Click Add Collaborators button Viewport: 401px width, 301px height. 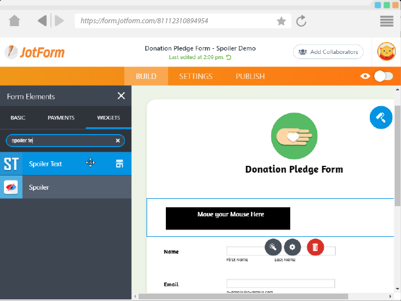tap(328, 52)
